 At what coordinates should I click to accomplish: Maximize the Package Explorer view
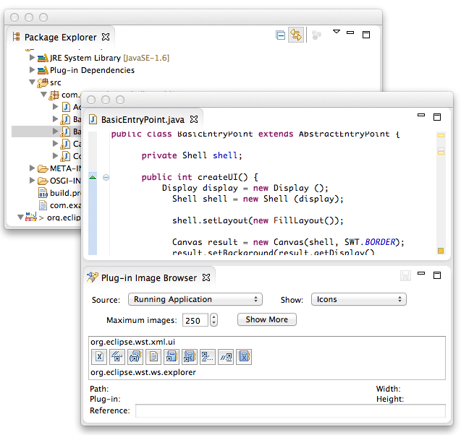click(366, 35)
